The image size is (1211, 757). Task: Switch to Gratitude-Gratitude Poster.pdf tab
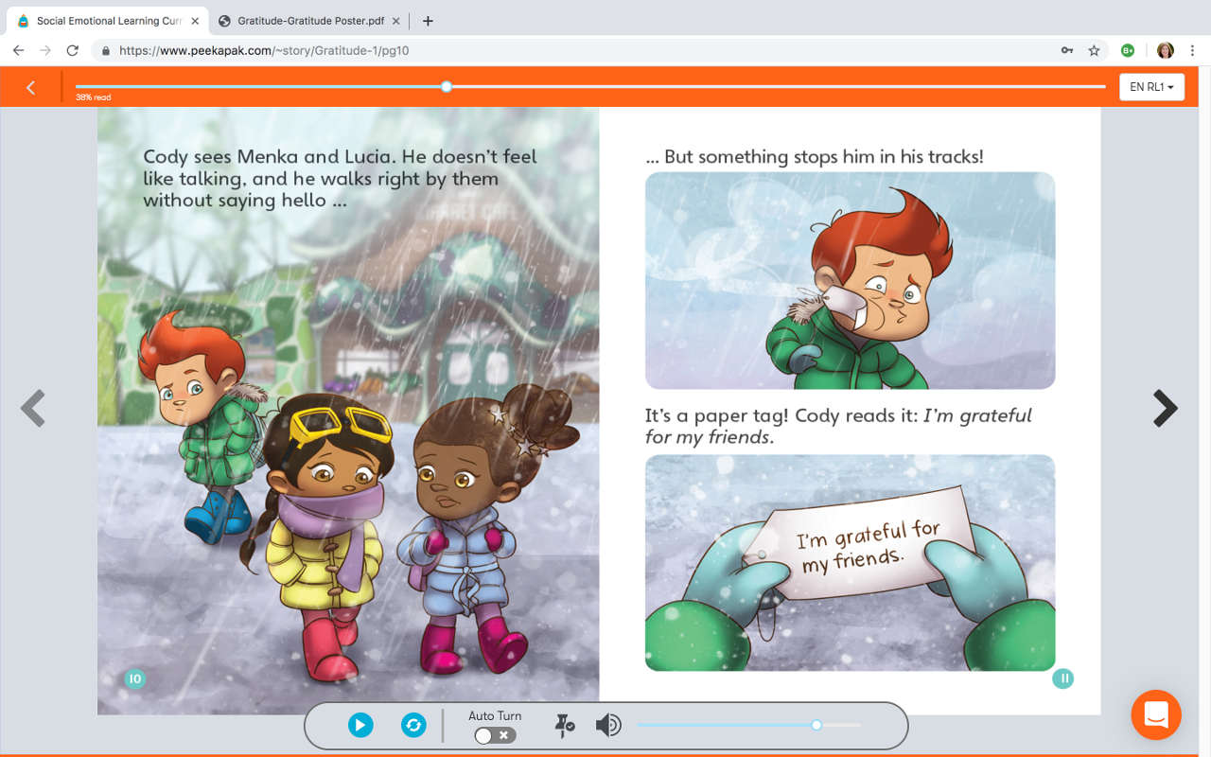point(307,21)
